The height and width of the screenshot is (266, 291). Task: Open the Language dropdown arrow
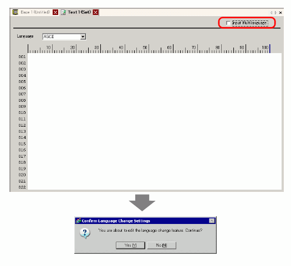click(83, 36)
